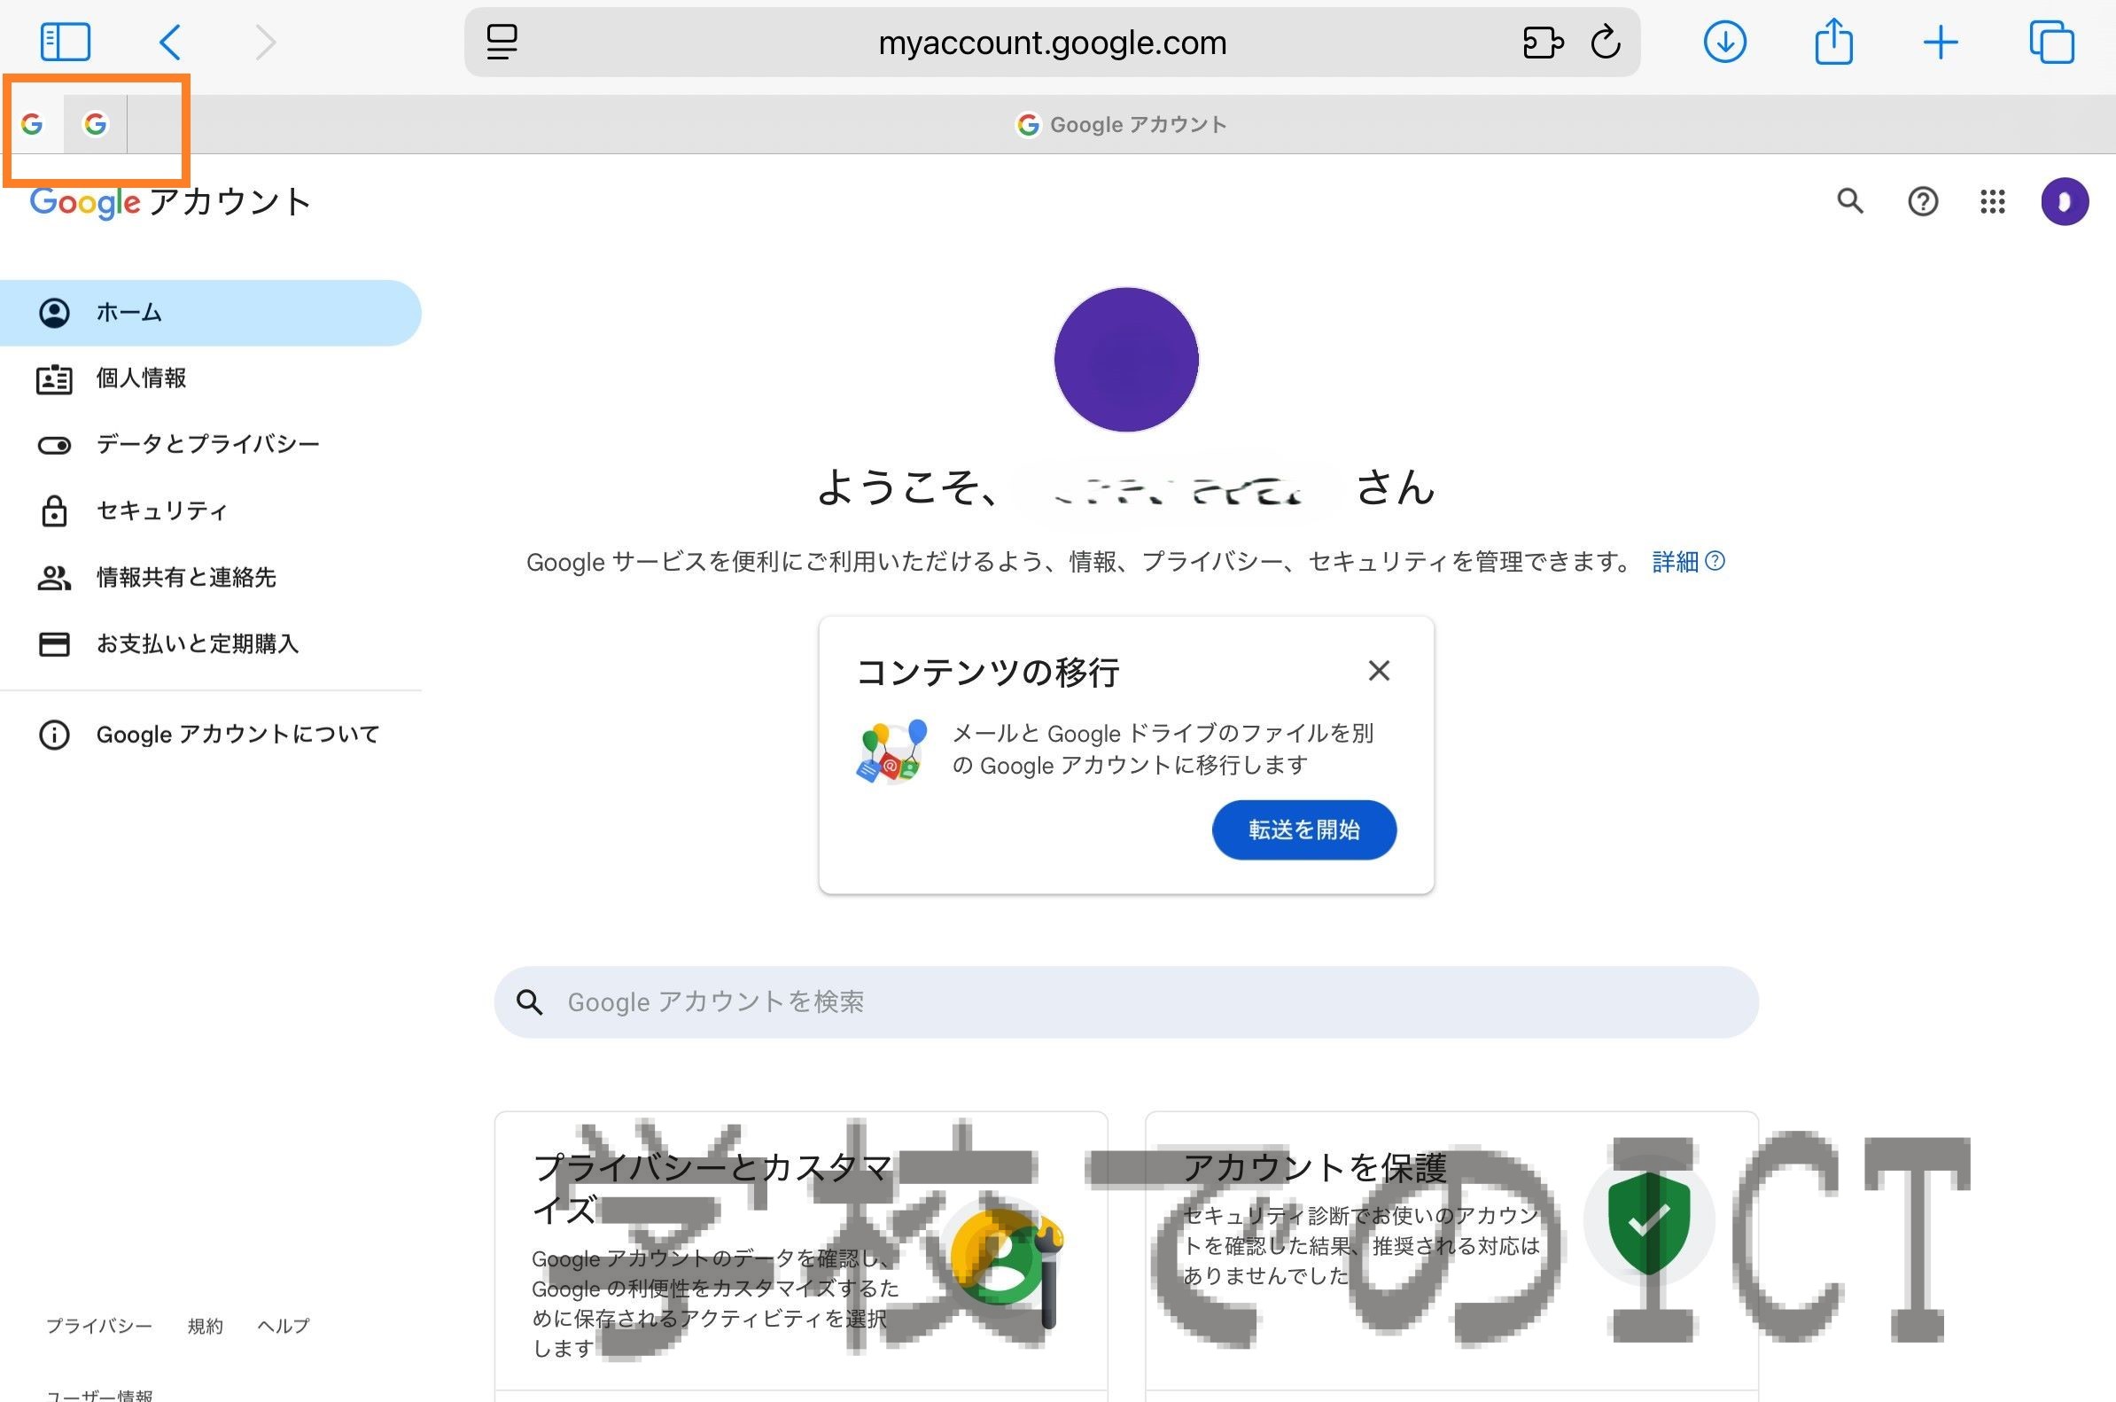The width and height of the screenshot is (2116, 1402).
Task: Open the search magnifier icon in the page header
Action: [1849, 201]
